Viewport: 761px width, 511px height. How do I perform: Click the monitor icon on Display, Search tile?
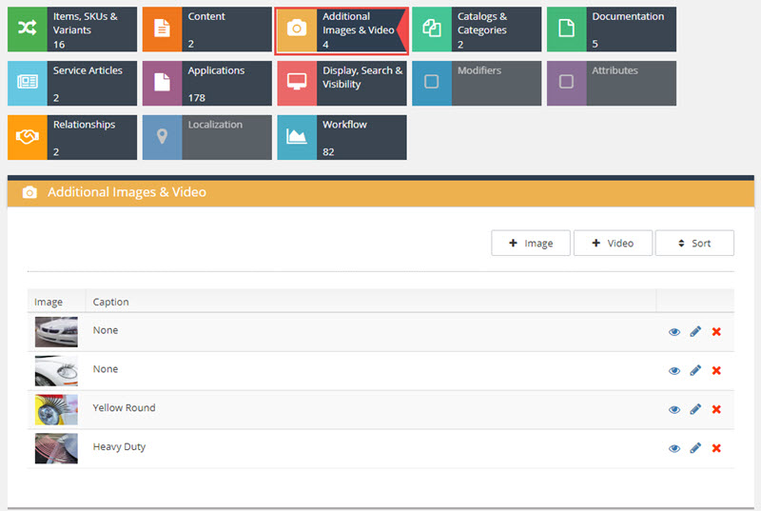click(x=297, y=82)
